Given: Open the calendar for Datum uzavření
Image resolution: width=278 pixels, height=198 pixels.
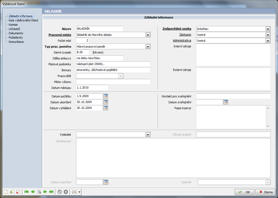Looking at the screenshot, I should tap(106, 182).
